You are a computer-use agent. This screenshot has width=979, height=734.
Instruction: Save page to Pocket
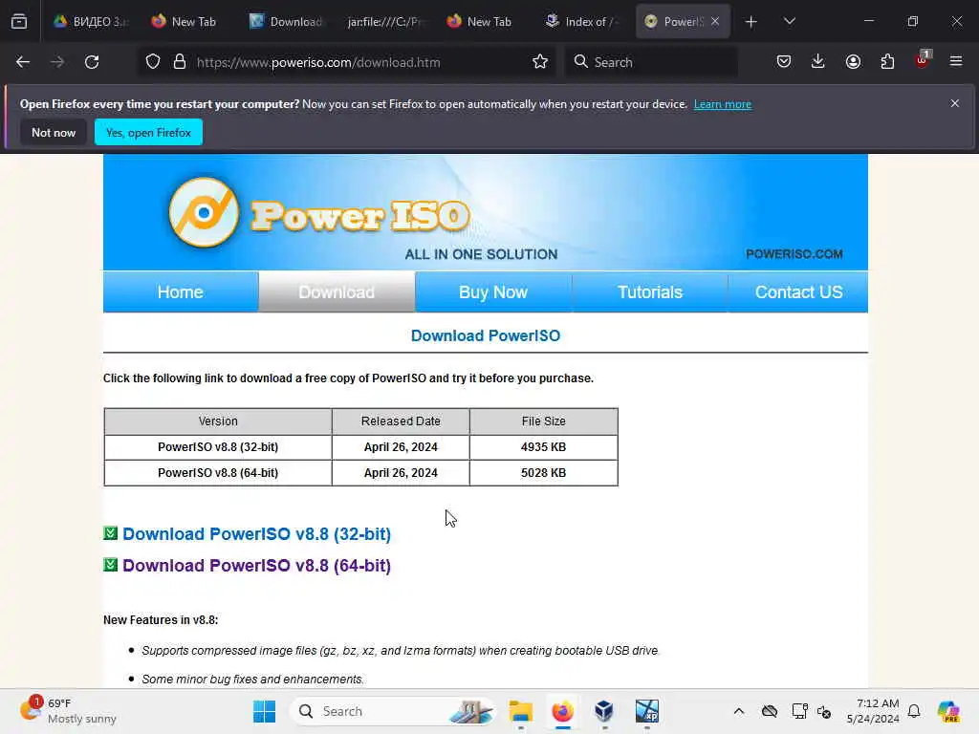pos(784,62)
